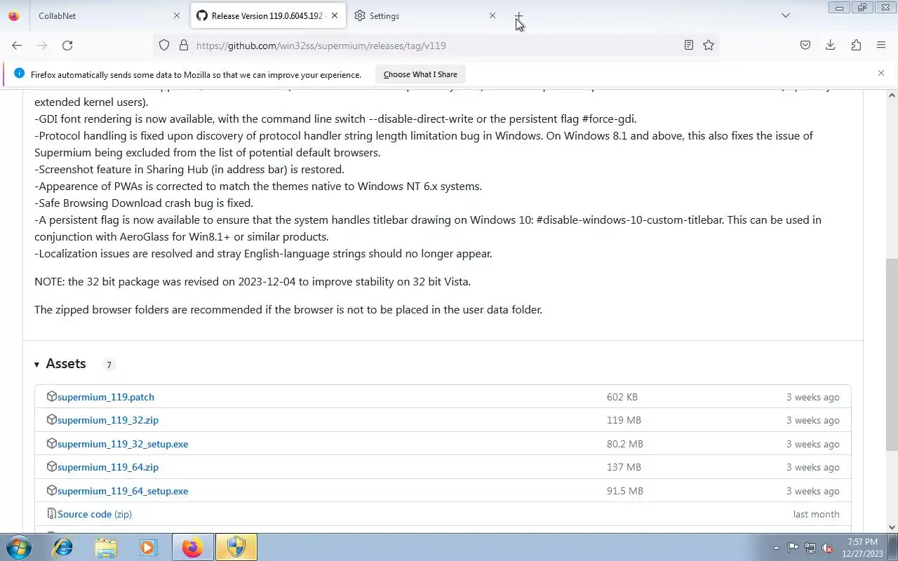This screenshot has height=561, width=898.
Task: Click the 80.2 MB file size
Action: [625, 444]
